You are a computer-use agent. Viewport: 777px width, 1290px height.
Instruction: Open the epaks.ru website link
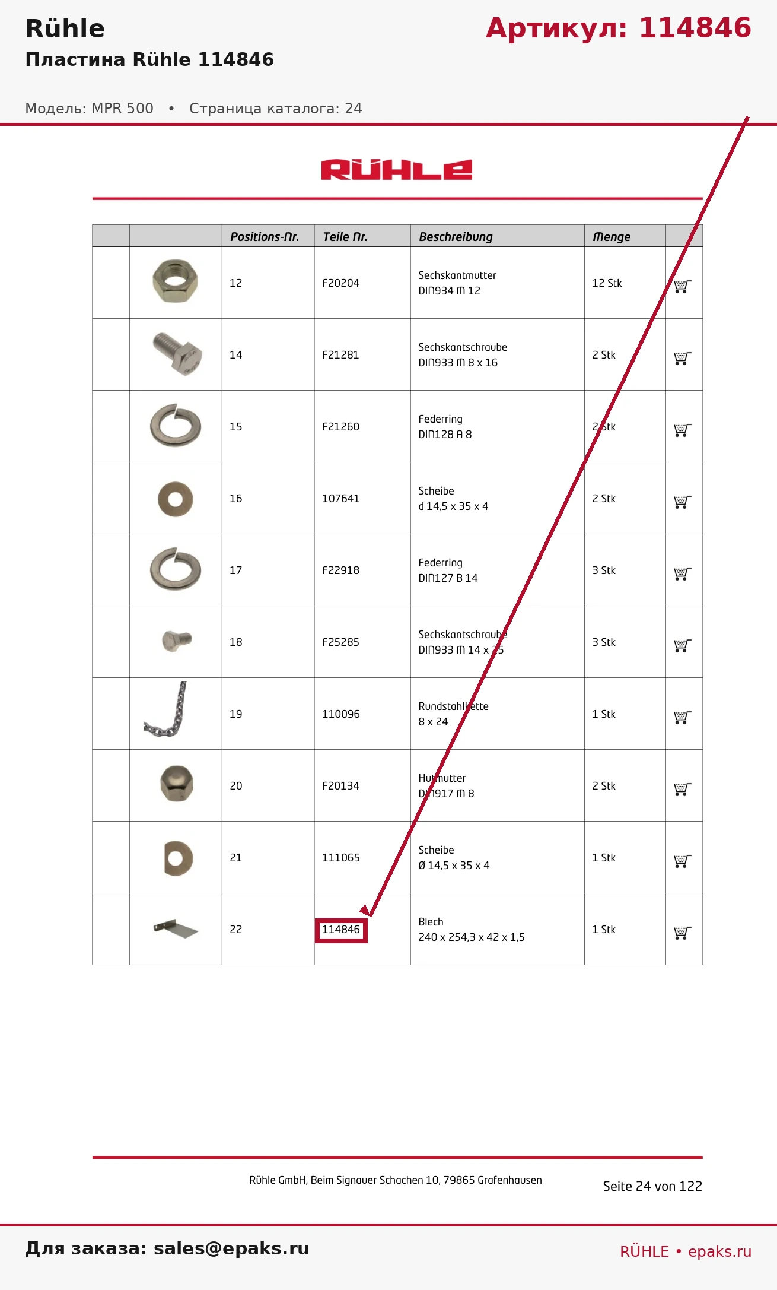pyautogui.click(x=719, y=1251)
